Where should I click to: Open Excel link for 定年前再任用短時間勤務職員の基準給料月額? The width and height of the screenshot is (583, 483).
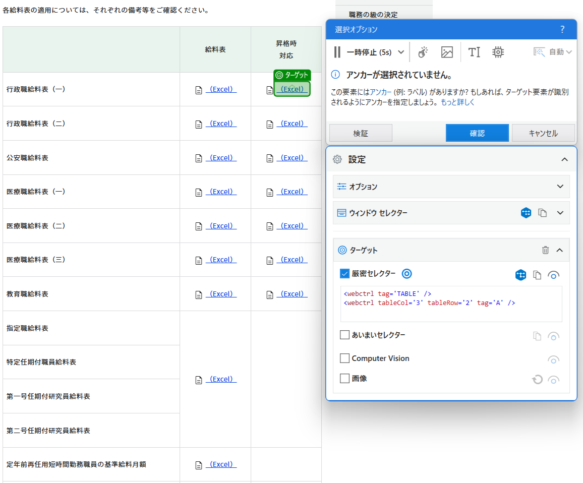[221, 464]
